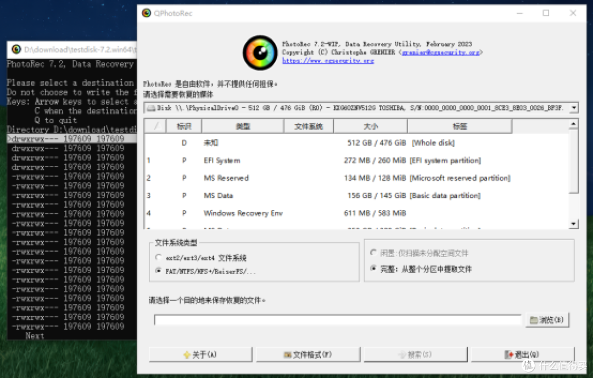
Task: Select the Windows Recovery Env partition row
Action: [356, 213]
